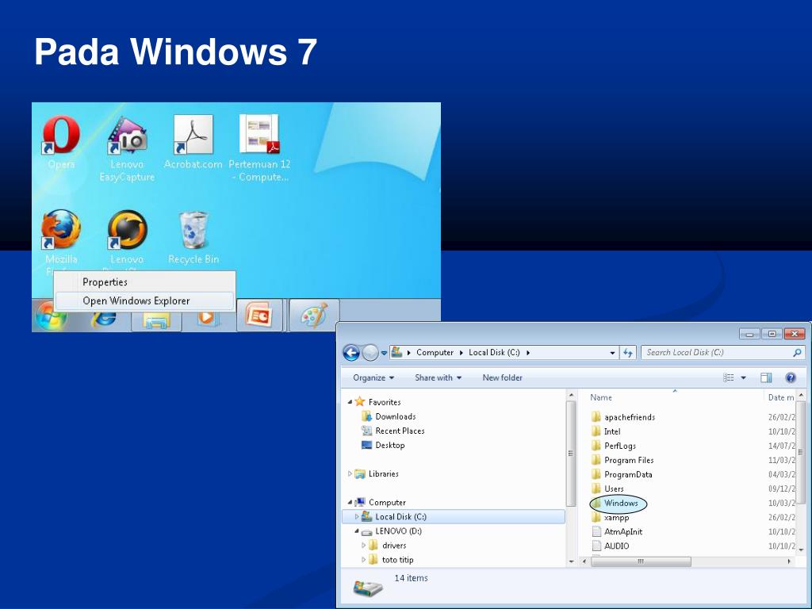Collapse the Computer node
The height and width of the screenshot is (609, 812).
click(x=350, y=502)
